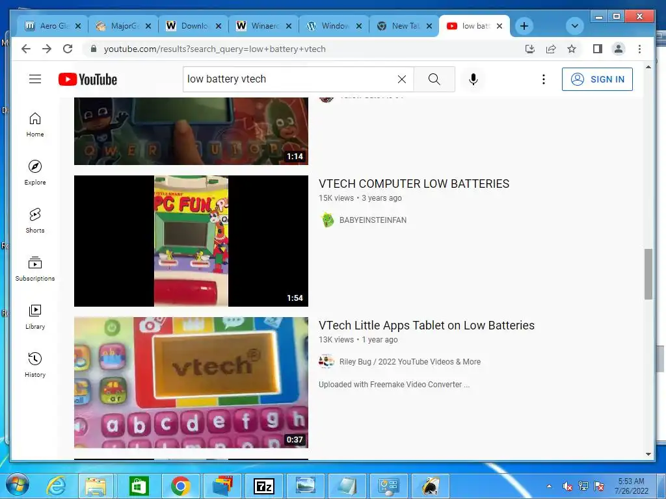Open the VTECH COMPUTER LOW BATTERIES title
The image size is (666, 499).
414,184
